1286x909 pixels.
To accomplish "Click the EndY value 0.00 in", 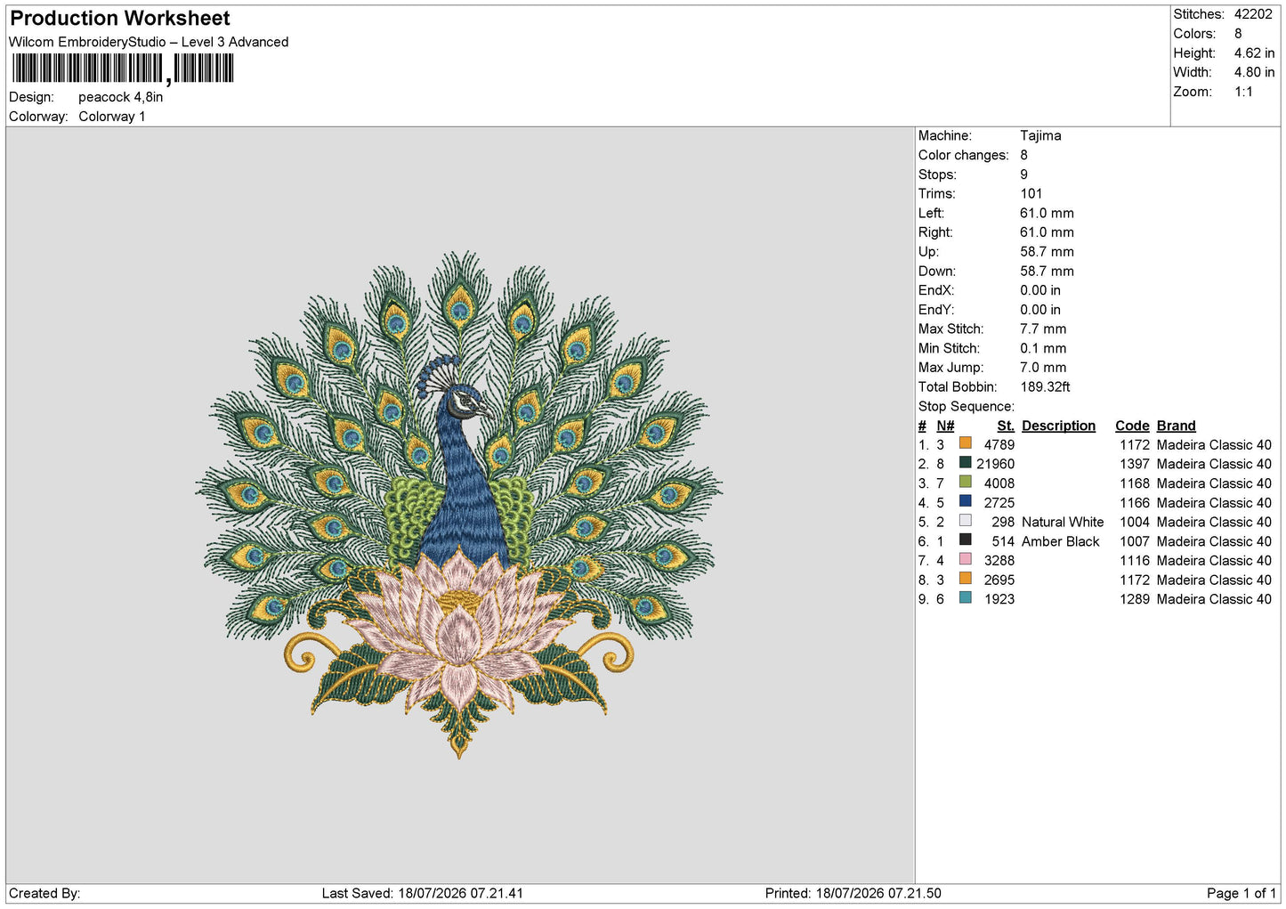I will [x=1040, y=310].
